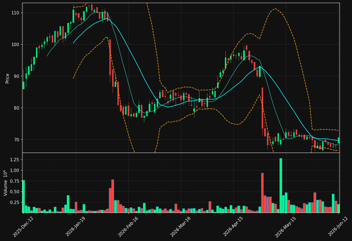Click the tallest red volume bar near 0.9
This screenshot has width=352, height=241.
point(262,193)
